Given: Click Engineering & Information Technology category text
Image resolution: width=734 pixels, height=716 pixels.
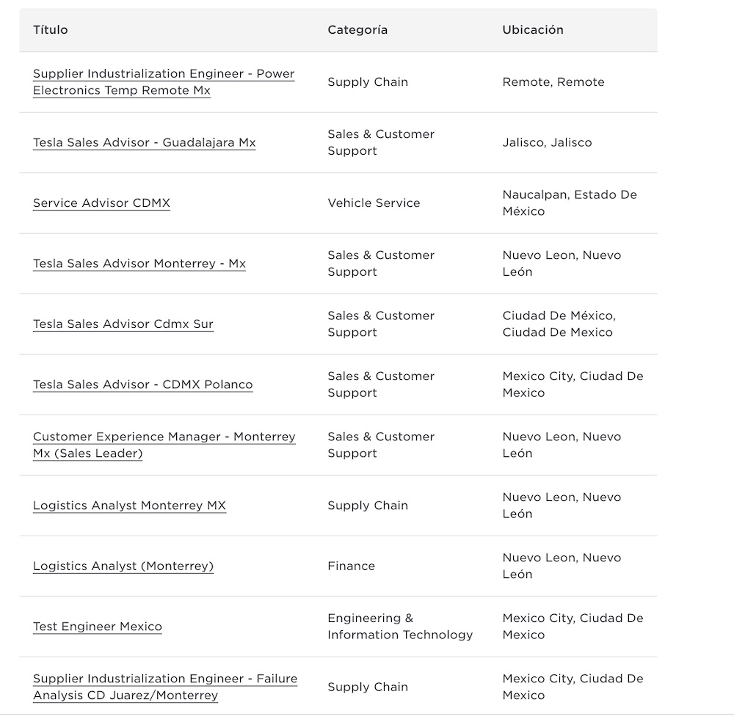Looking at the screenshot, I should pos(400,627).
